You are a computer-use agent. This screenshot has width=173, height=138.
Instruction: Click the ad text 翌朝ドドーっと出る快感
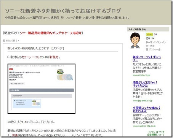click(x=147, y=119)
